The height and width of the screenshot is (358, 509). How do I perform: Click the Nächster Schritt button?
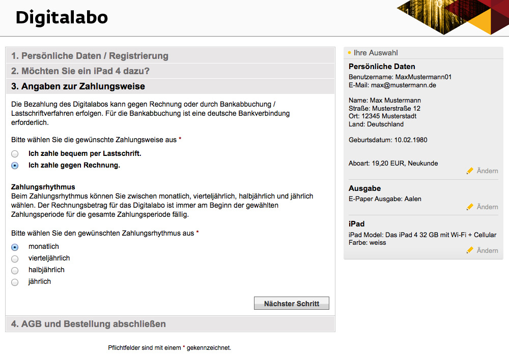(x=292, y=303)
